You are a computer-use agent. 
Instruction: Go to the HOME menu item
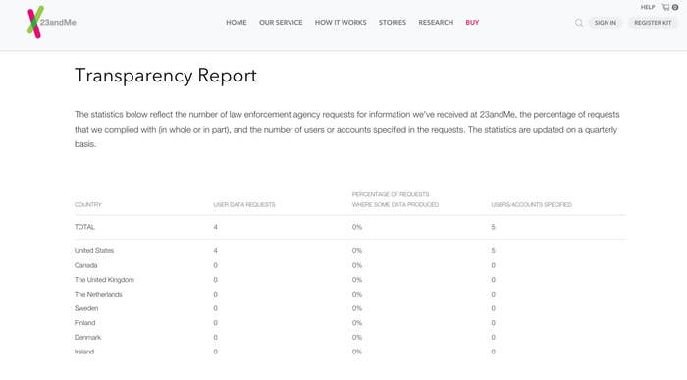[237, 22]
